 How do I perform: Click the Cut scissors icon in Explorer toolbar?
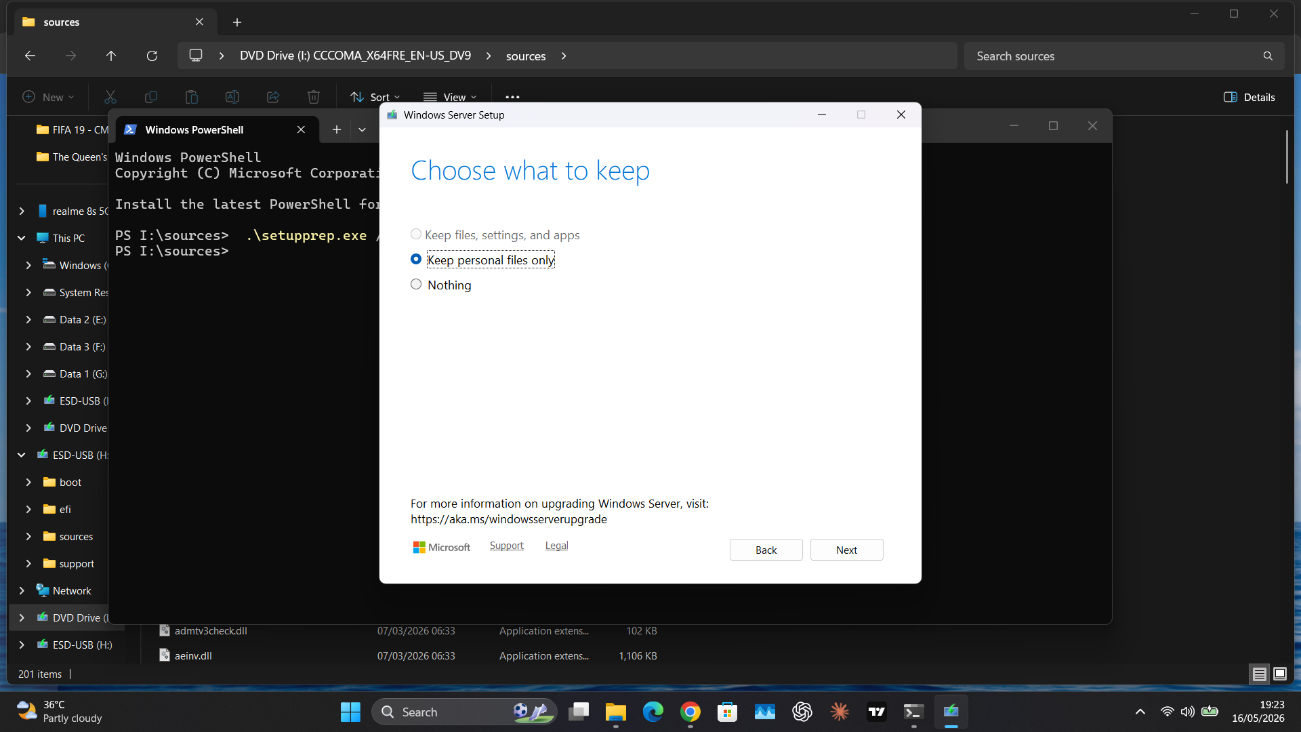[x=110, y=97]
